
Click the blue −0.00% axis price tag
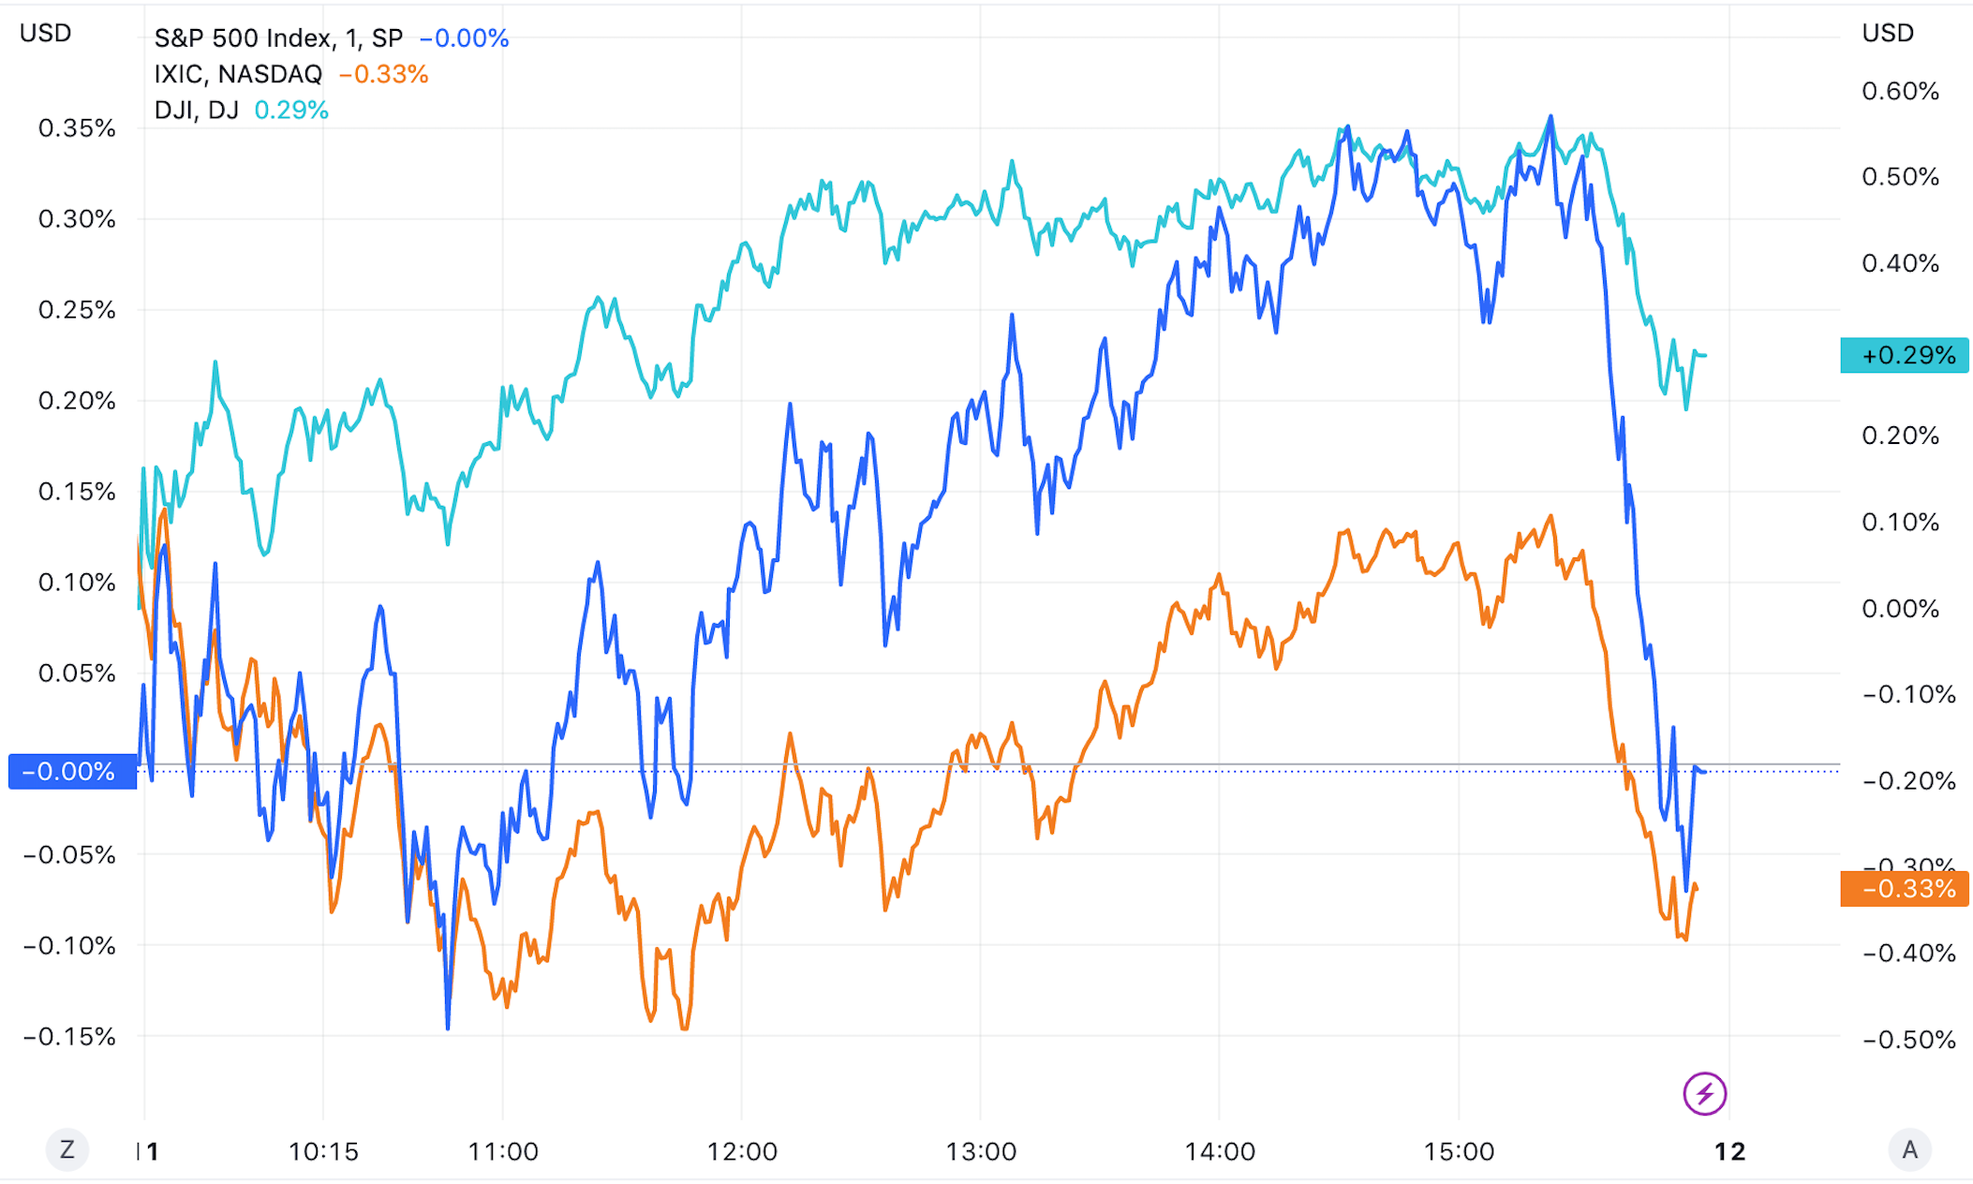[72, 772]
